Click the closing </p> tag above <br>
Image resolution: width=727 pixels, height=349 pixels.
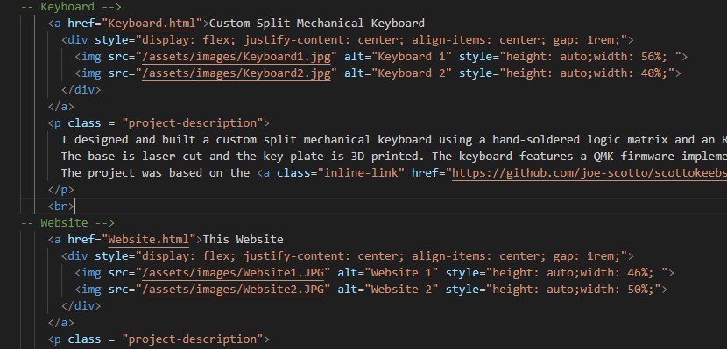click(x=60, y=189)
